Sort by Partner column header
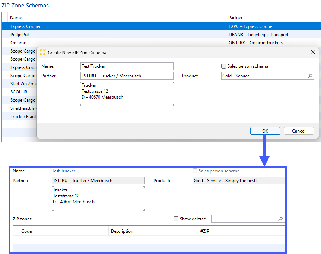 [x=273, y=18]
